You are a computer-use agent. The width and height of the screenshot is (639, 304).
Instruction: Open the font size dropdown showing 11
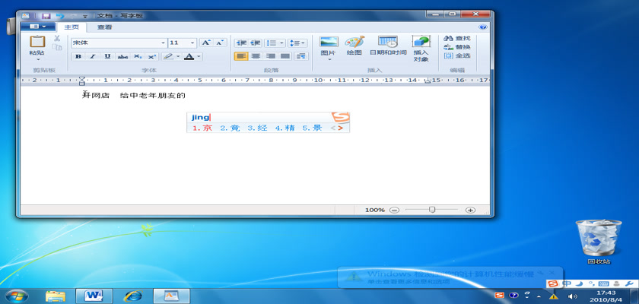[192, 43]
